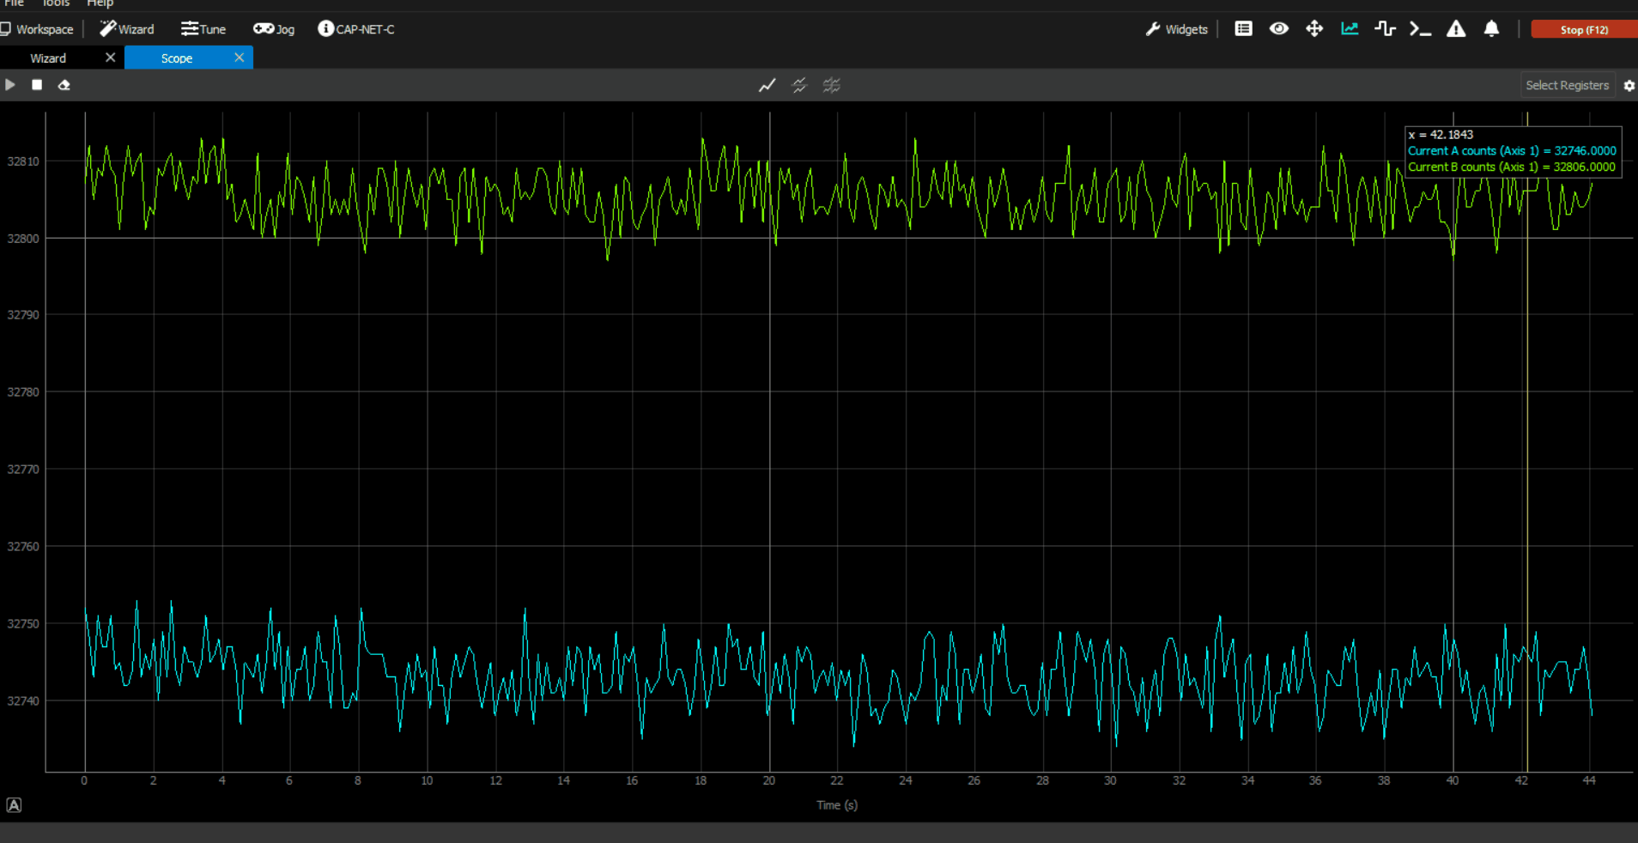Open the notifications bell
This screenshot has width=1638, height=843.
tap(1491, 29)
